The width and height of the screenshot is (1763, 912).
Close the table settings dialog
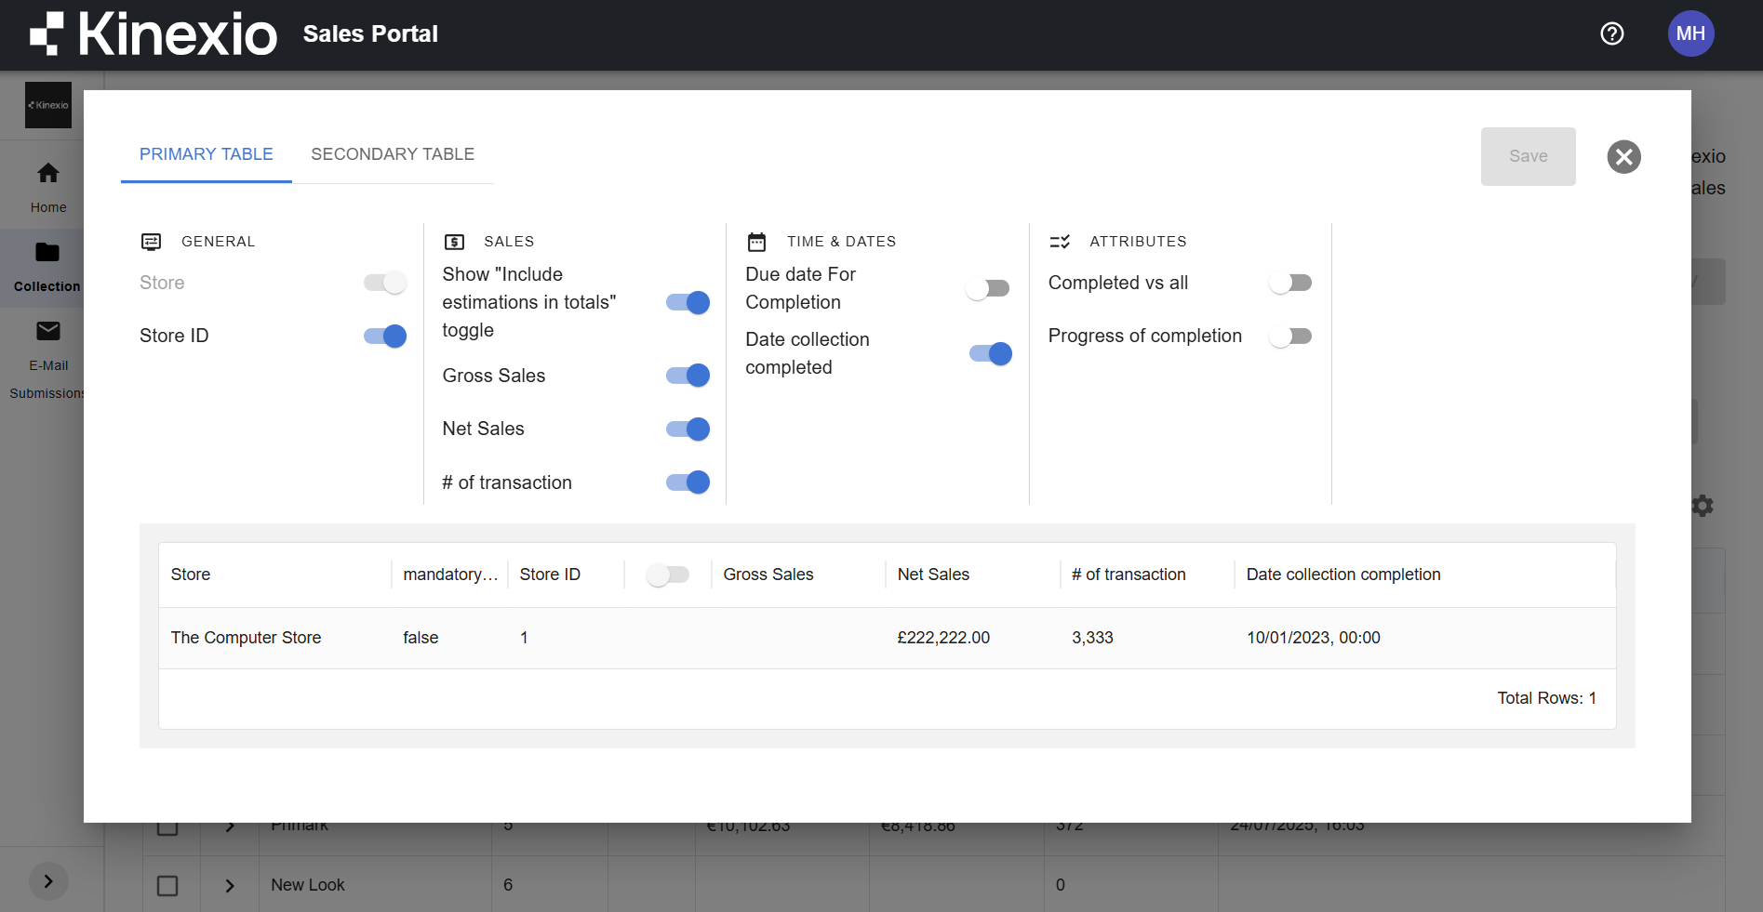pos(1623,157)
